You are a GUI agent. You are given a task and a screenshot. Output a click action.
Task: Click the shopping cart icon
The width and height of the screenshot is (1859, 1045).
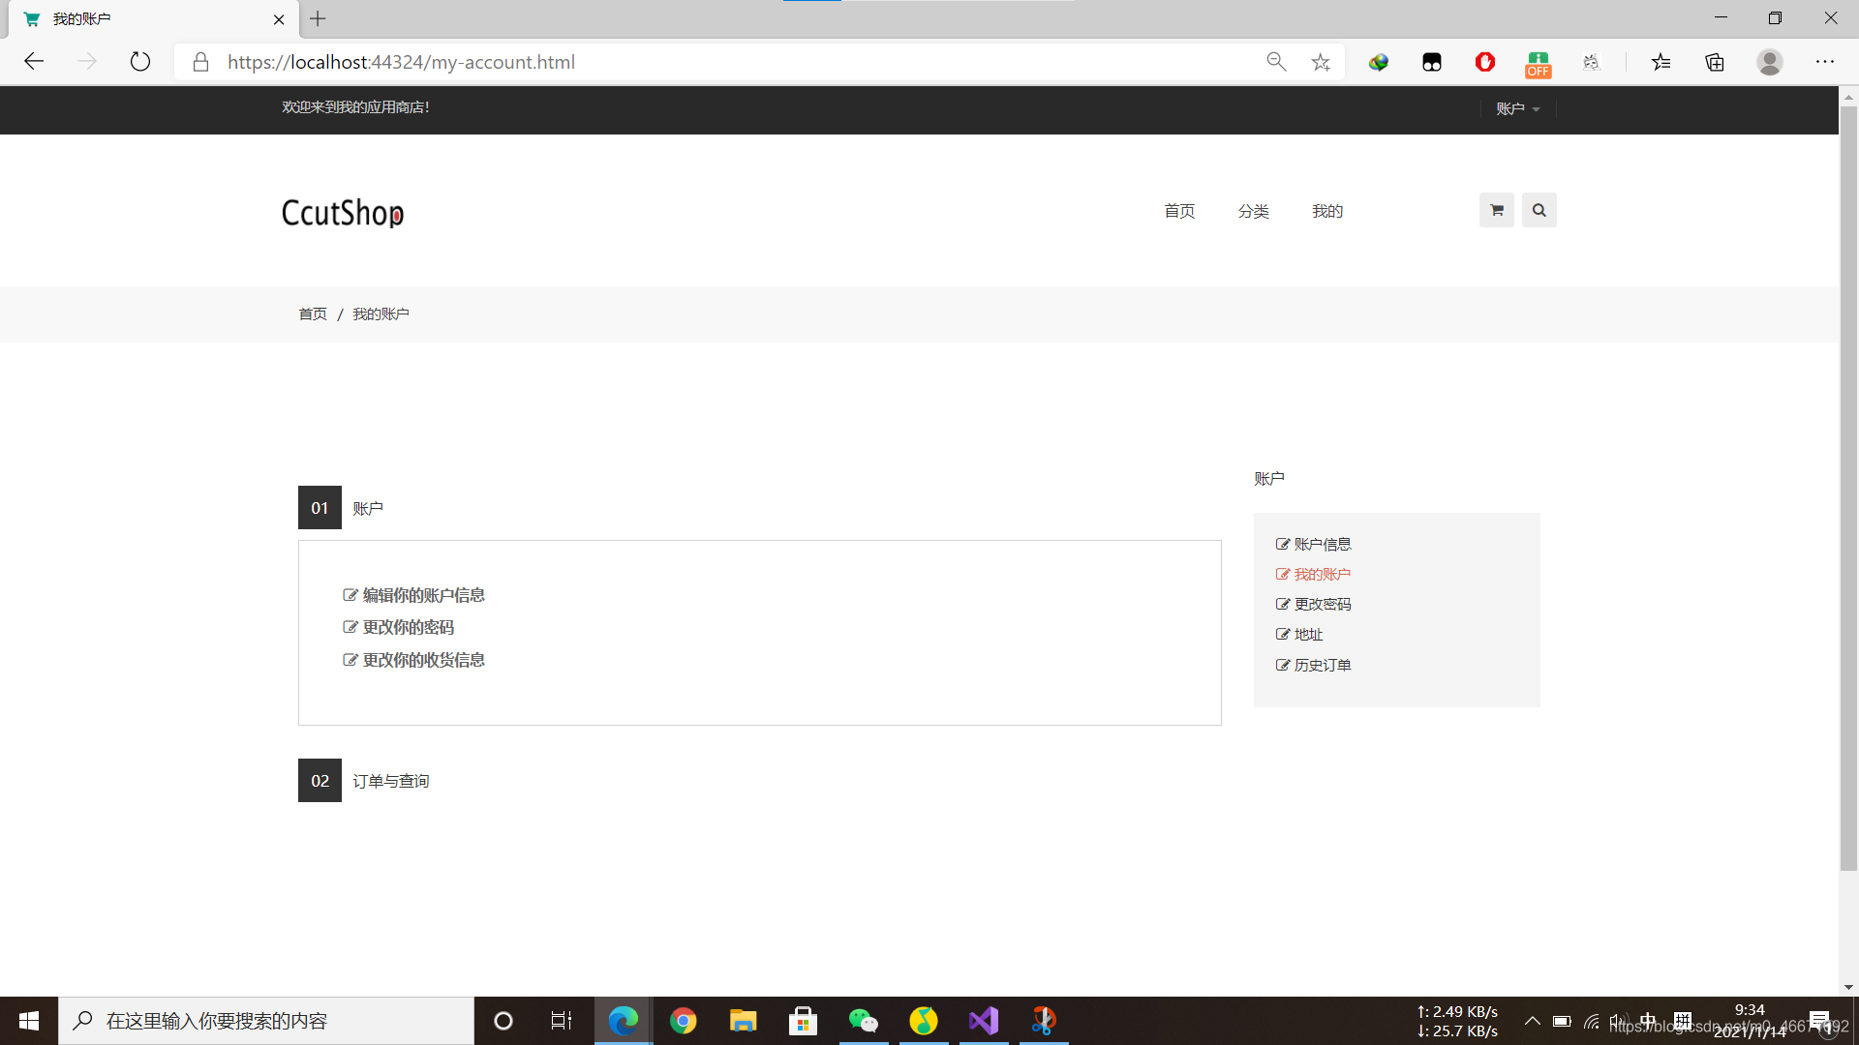click(1496, 210)
